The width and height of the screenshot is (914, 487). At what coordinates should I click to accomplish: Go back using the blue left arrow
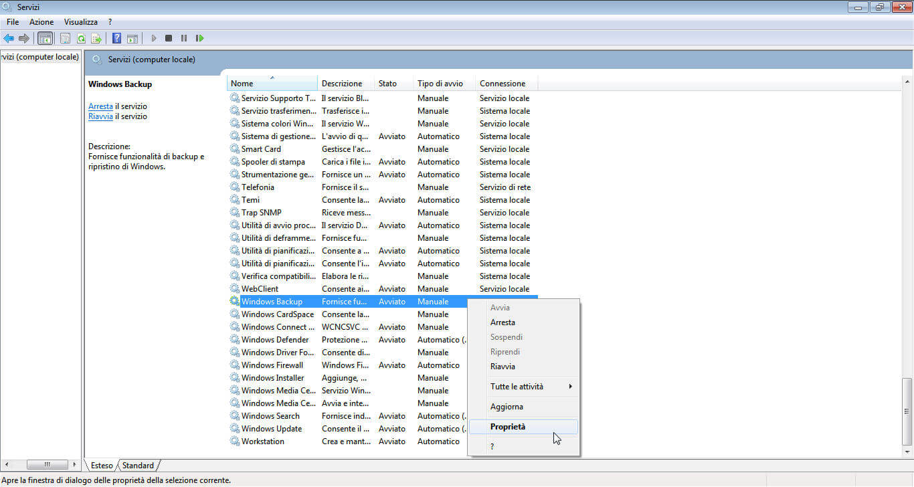[9, 38]
